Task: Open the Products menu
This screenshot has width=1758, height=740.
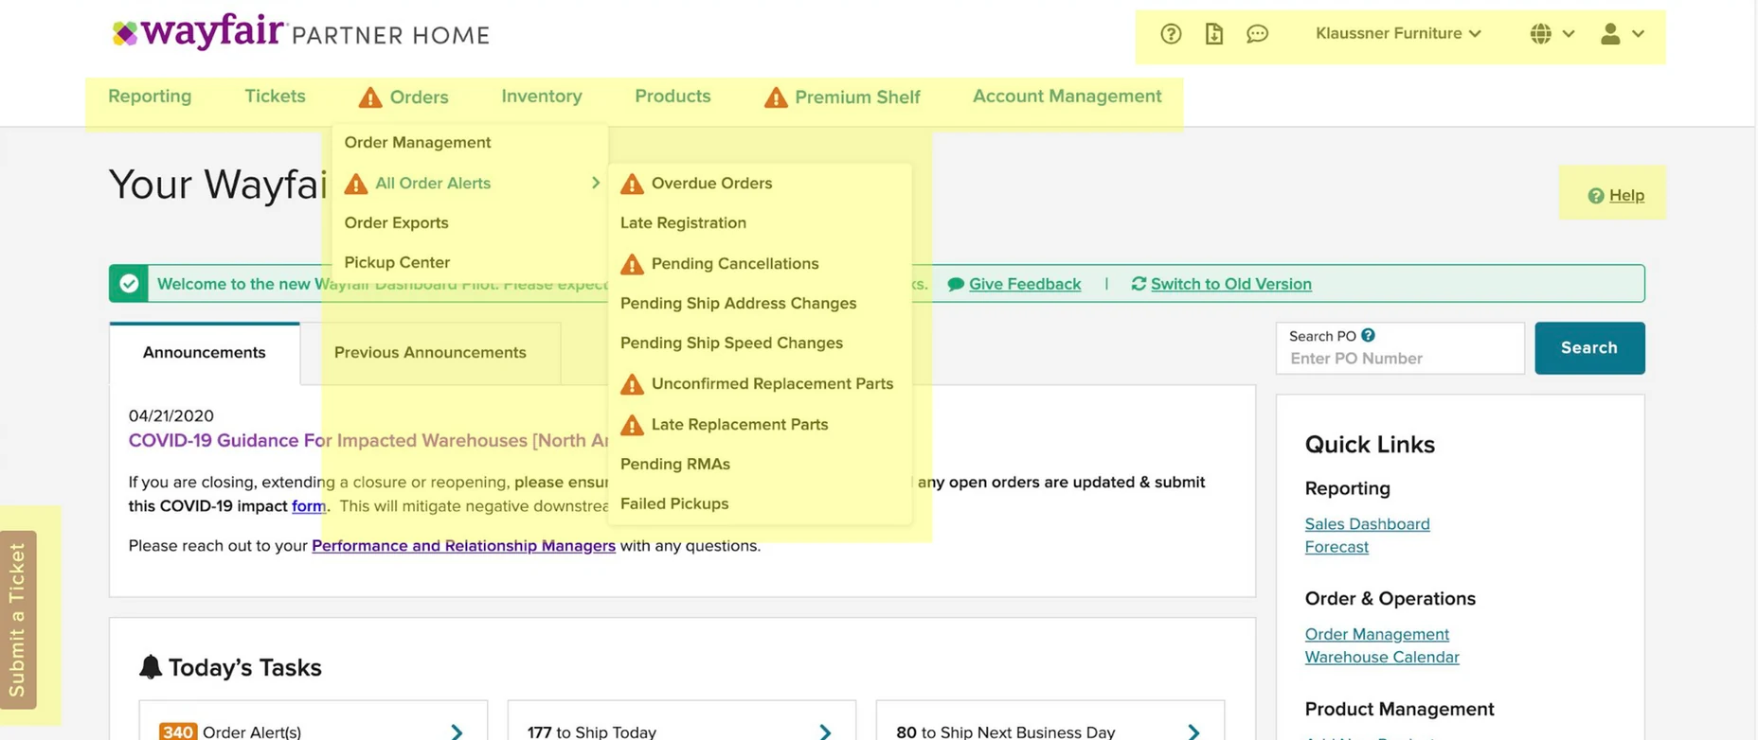Action: [673, 97]
